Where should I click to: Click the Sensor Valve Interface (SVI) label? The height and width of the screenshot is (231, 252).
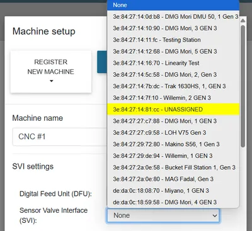click(x=54, y=215)
